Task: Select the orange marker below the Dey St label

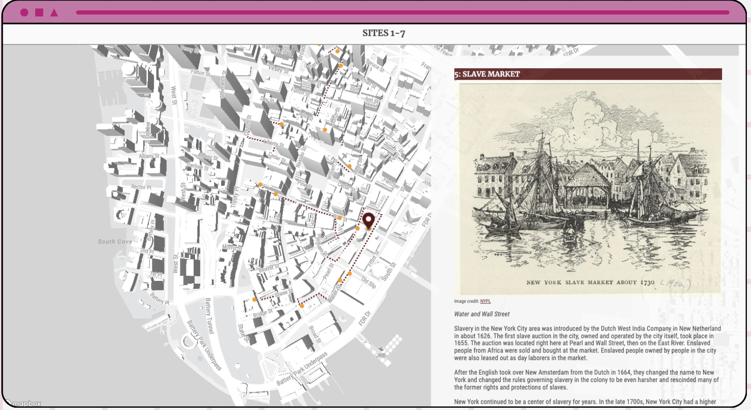Action: click(282, 124)
